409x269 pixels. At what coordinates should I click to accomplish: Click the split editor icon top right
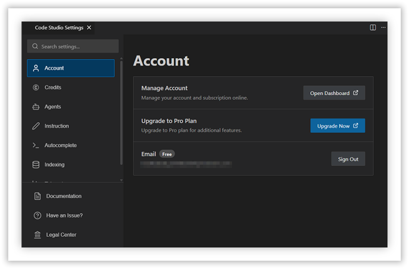click(x=373, y=27)
